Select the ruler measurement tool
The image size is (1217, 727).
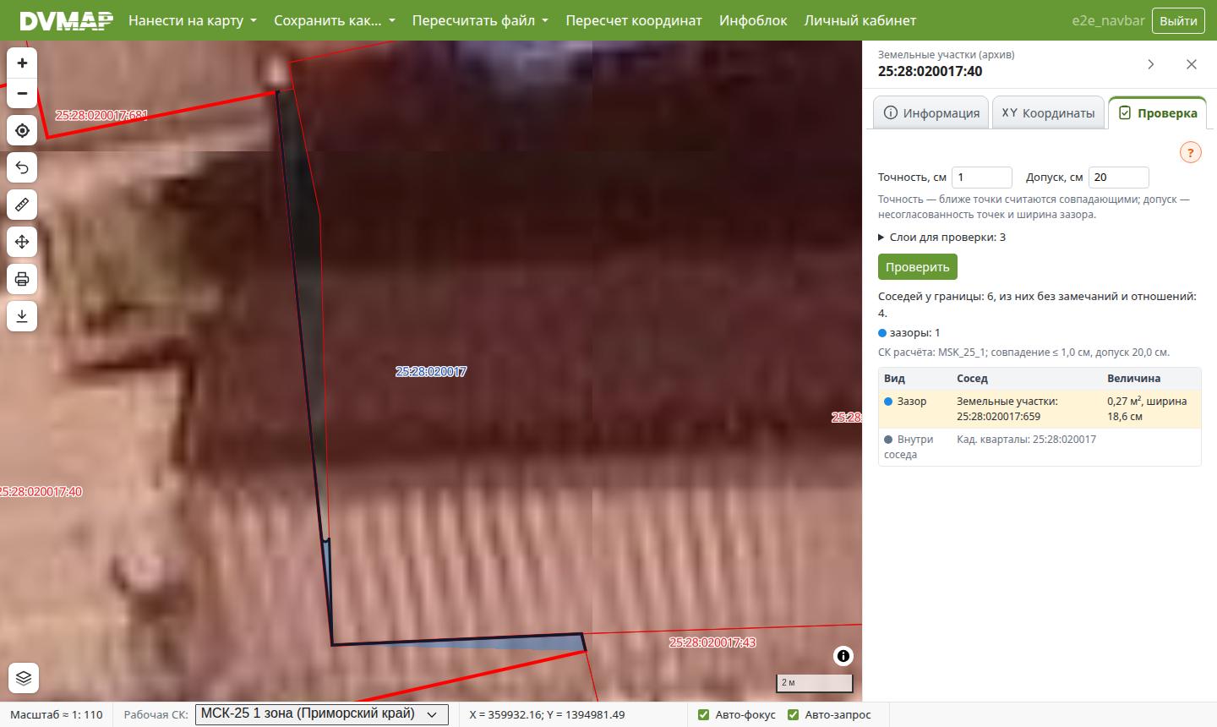(22, 205)
